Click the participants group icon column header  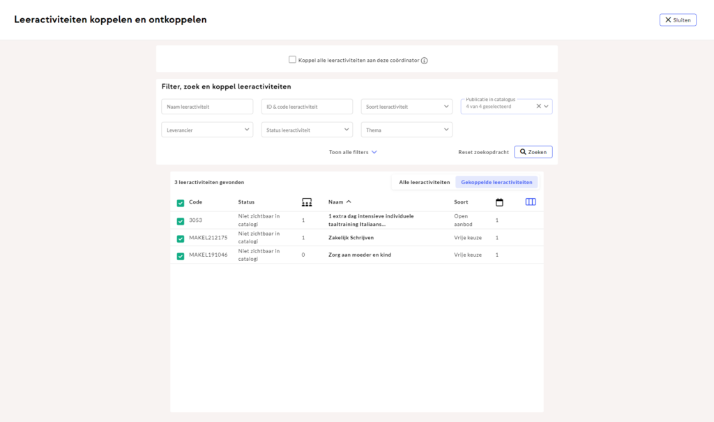307,202
